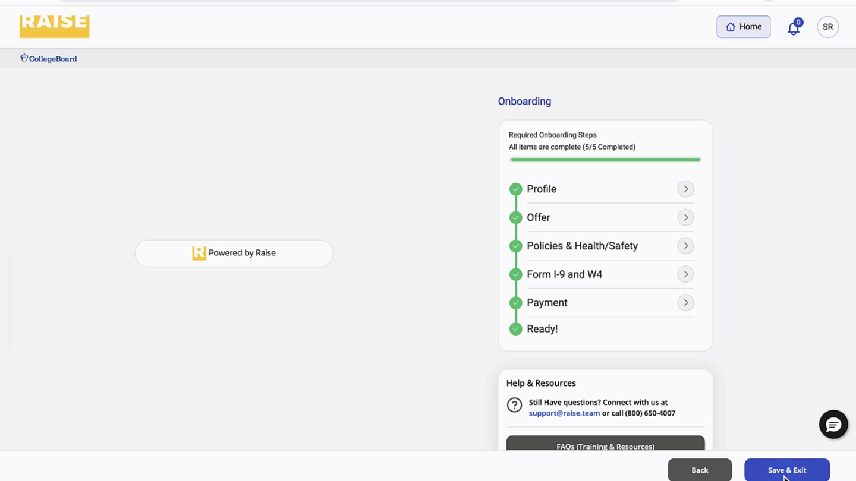Click the green checkmark beside Profile

[515, 189]
